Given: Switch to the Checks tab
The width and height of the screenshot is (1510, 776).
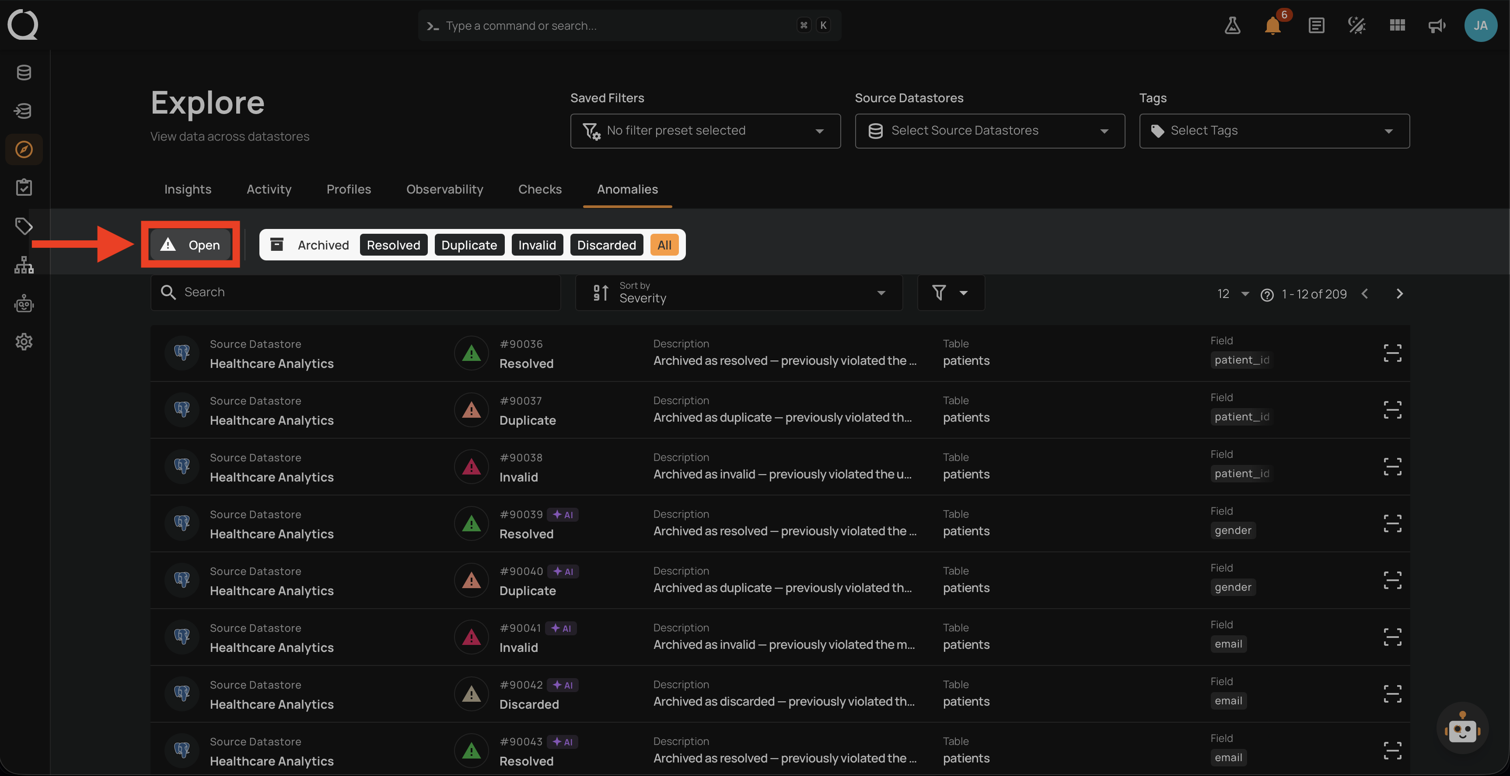Looking at the screenshot, I should (540, 189).
